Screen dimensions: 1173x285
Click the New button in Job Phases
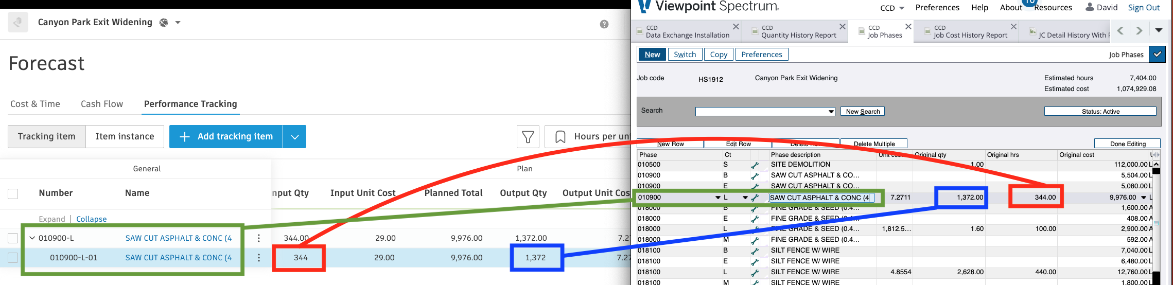tap(652, 55)
